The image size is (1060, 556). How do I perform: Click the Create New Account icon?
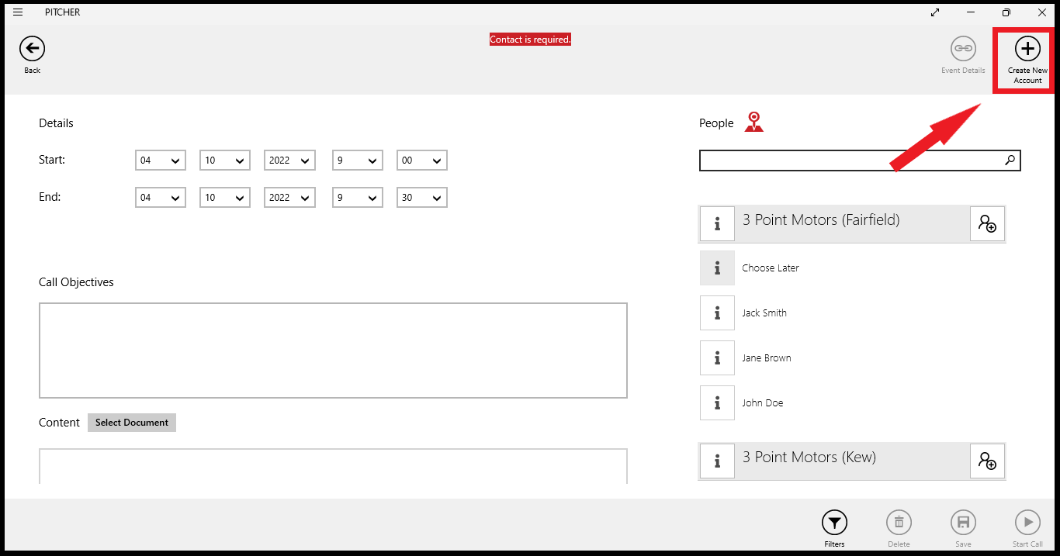point(1026,49)
